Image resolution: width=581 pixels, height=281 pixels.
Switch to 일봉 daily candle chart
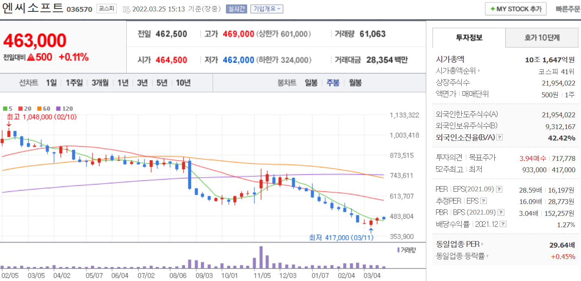pyautogui.click(x=311, y=83)
